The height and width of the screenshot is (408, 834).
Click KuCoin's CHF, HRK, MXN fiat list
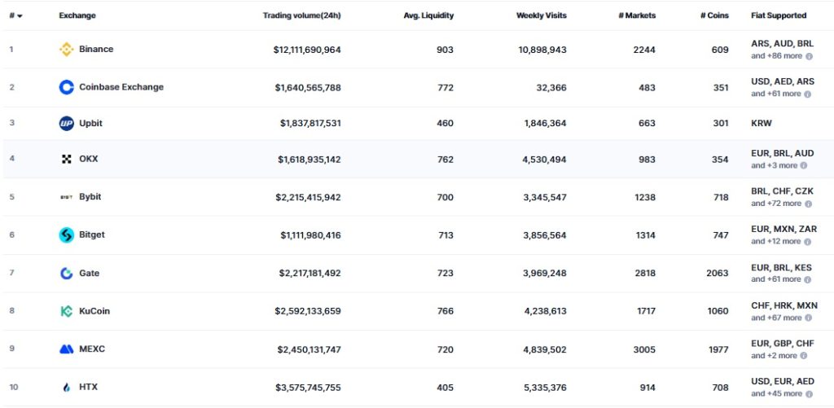[x=784, y=306]
